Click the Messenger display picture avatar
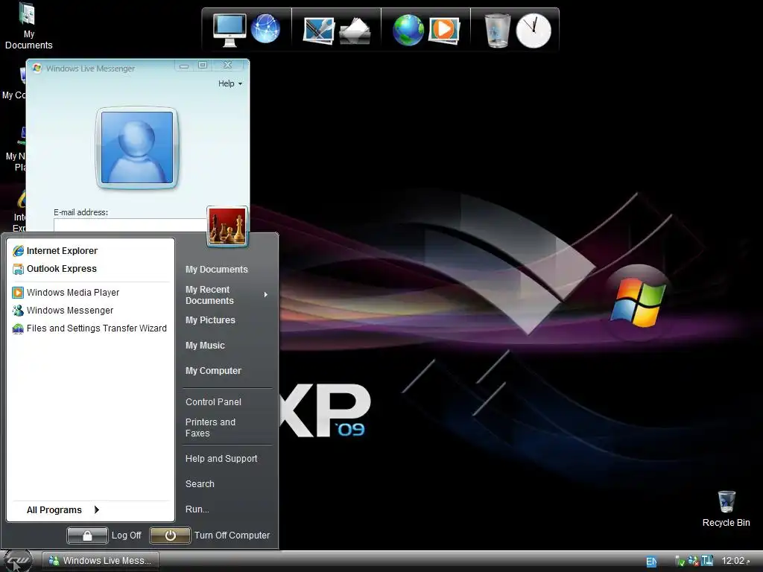Viewport: 763px width, 572px height. (x=137, y=147)
